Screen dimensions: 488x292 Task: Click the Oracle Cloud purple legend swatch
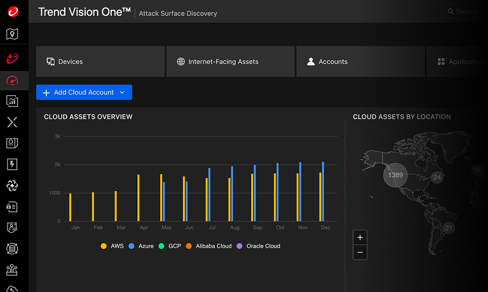click(x=240, y=246)
